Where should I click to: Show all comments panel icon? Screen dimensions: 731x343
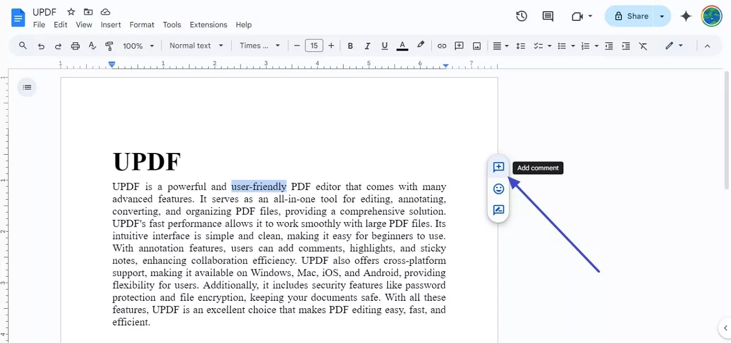(548, 16)
